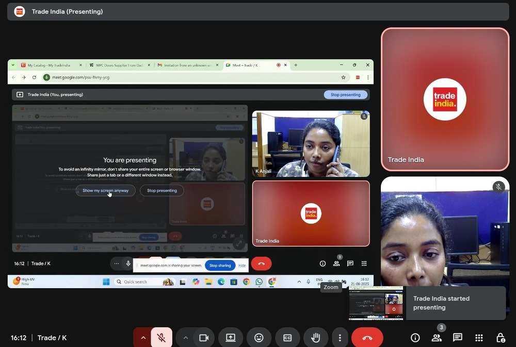Click Show my screen anyway button
The width and height of the screenshot is (516, 347).
coord(105,190)
